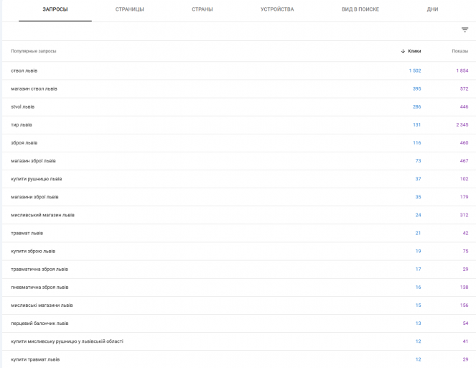Click impressions value 179

coord(465,197)
